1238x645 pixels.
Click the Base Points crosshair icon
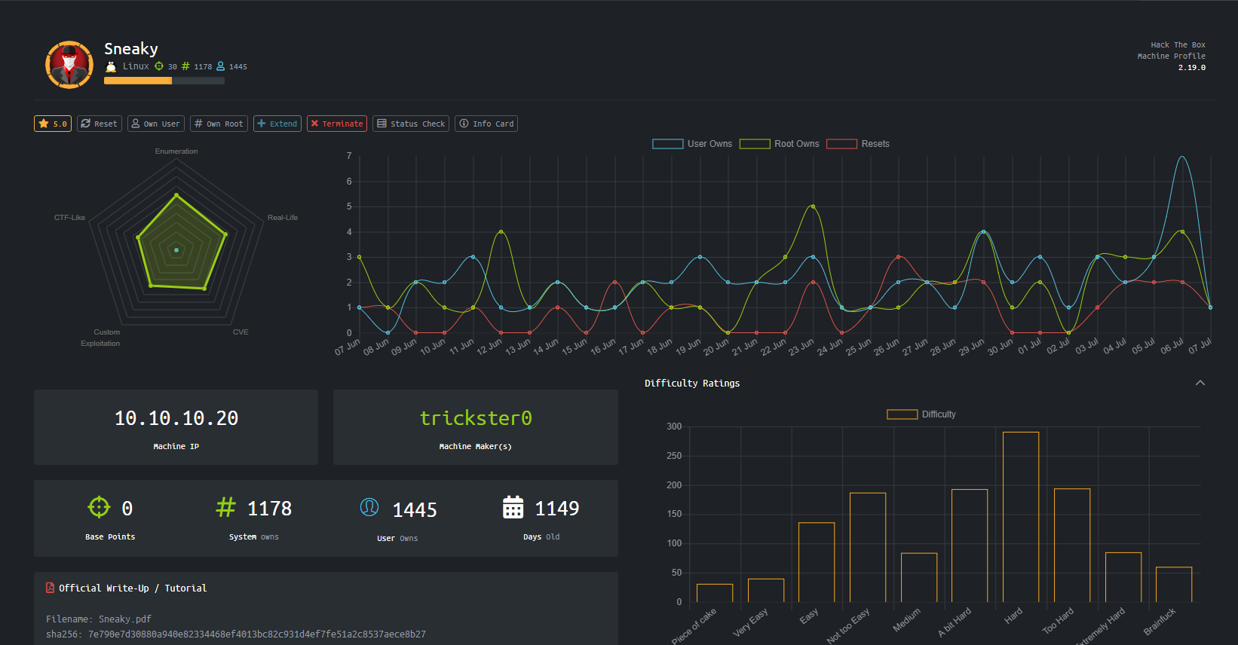[x=99, y=508]
